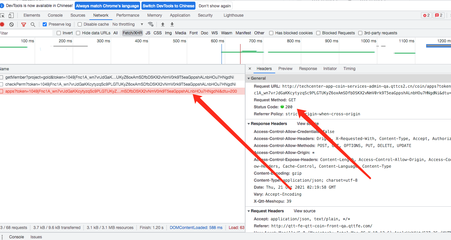Open the Console drawer tab at bottom
This screenshot has width=451, height=240.
[16, 237]
